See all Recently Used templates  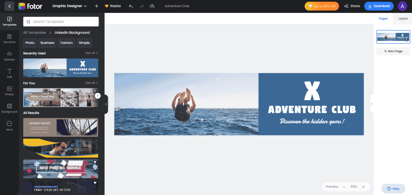[x=91, y=53]
